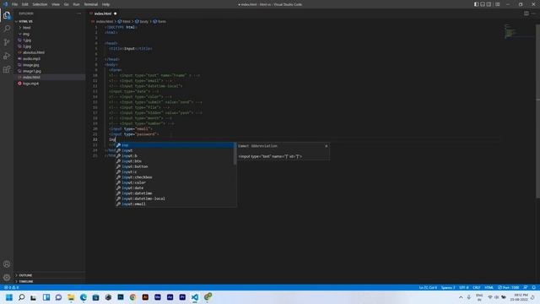Show hidden system tray icons chevron
The image size is (540, 304).
[x=461, y=297]
